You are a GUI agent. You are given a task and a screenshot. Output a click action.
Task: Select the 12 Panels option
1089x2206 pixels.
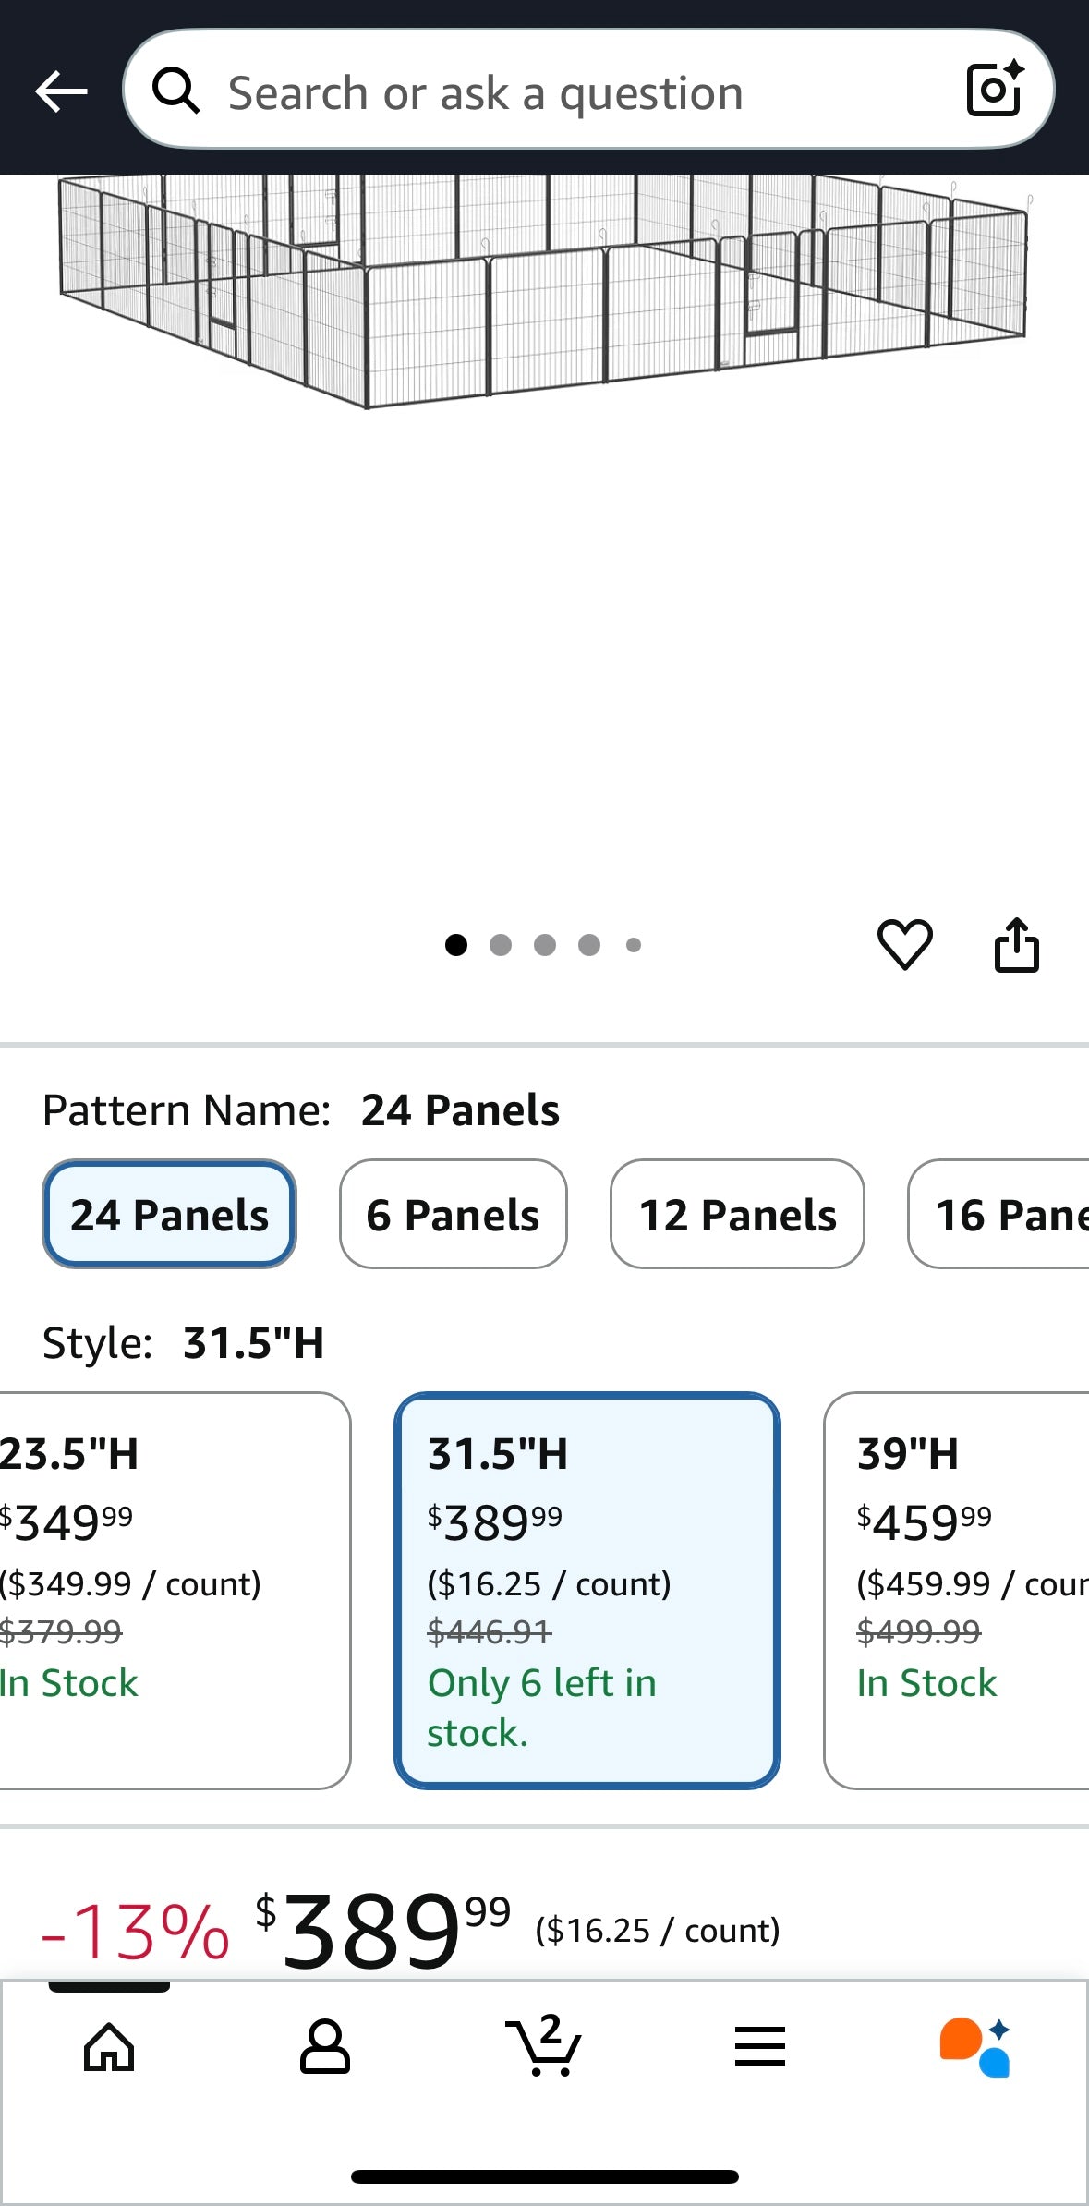(737, 1214)
